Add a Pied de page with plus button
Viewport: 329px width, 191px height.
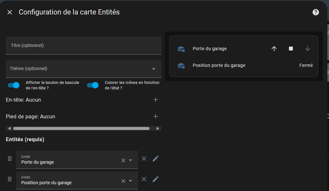[x=156, y=116]
